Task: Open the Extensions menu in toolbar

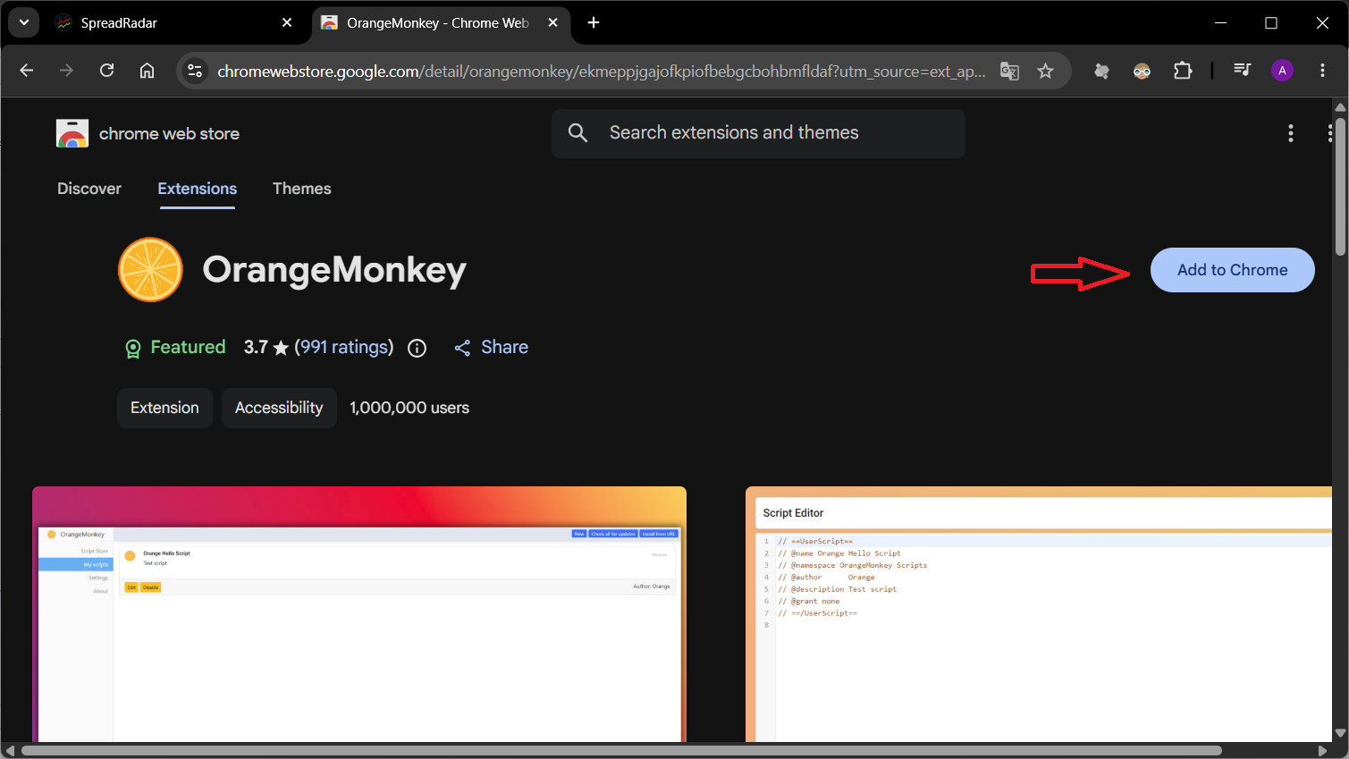Action: 1183,71
